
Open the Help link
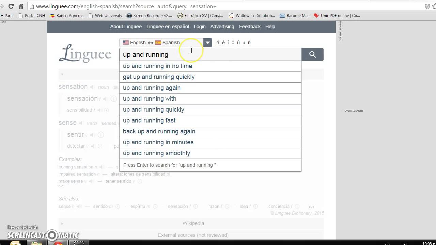point(270,27)
